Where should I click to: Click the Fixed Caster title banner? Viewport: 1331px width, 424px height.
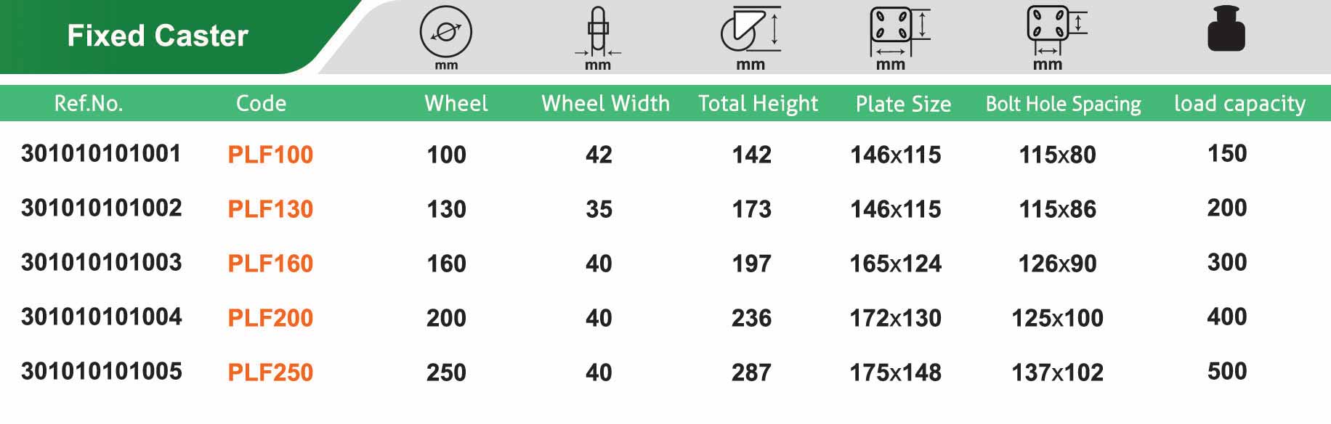(158, 36)
